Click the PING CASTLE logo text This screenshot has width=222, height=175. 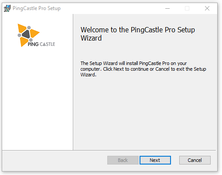pos(41,44)
